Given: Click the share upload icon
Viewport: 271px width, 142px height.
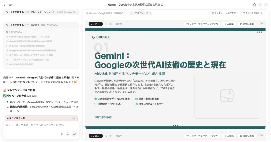Looking at the screenshot, I should [266, 5].
